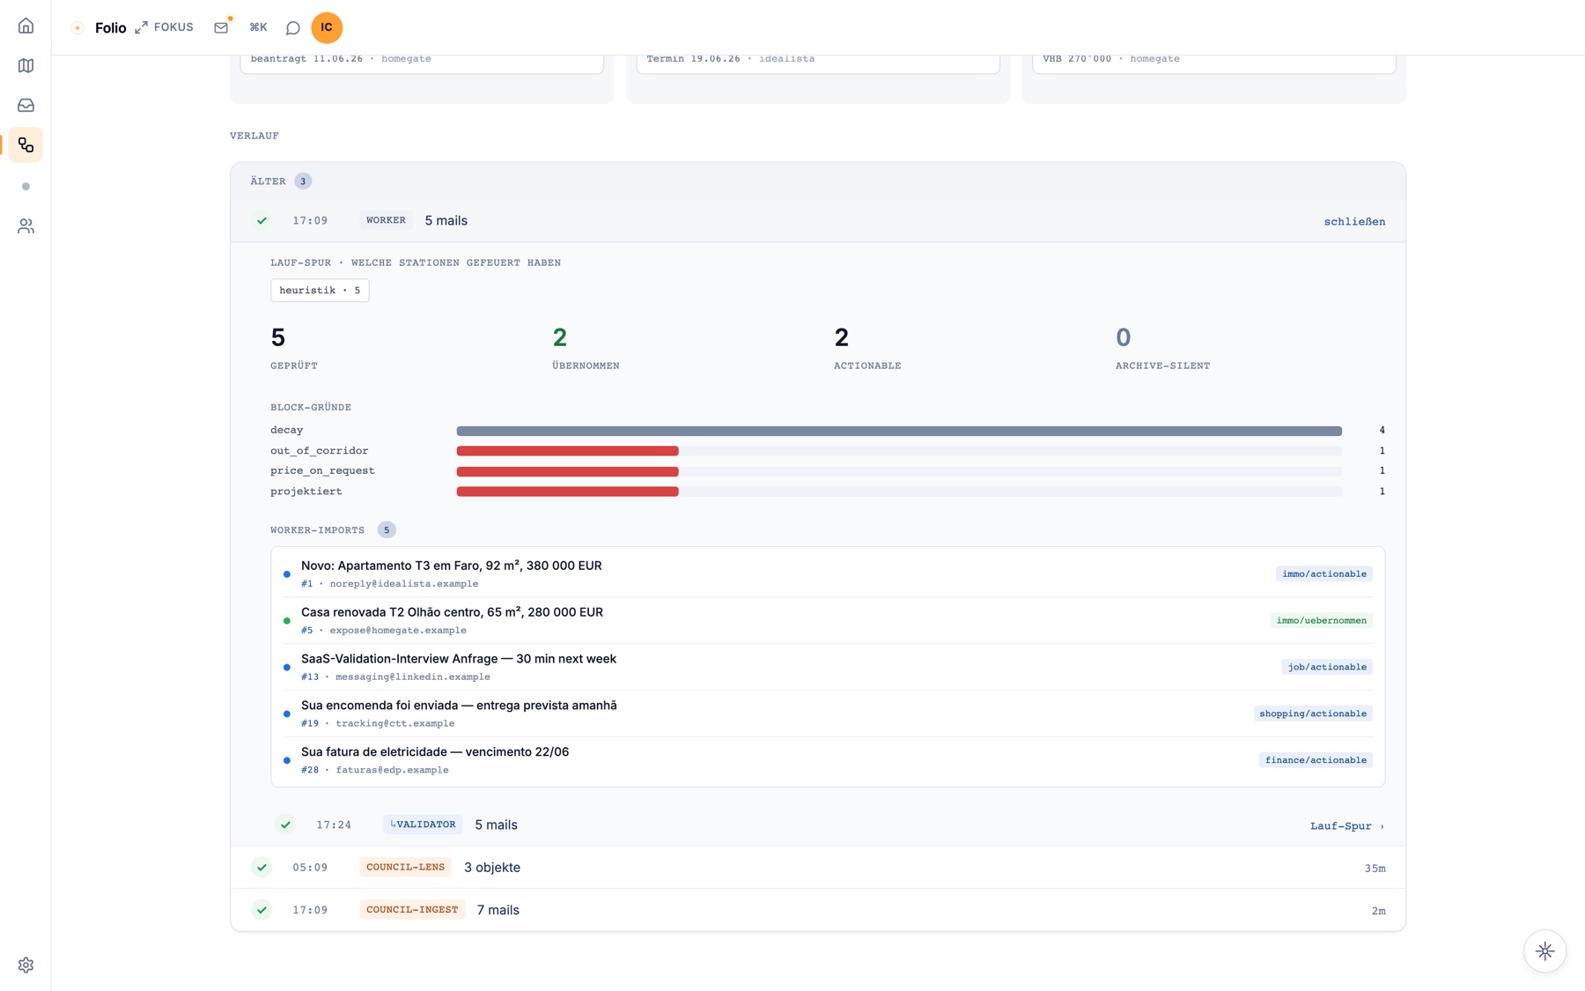The image size is (1585, 991).
Task: Click blue dot of Faro apartment mail
Action: point(286,574)
